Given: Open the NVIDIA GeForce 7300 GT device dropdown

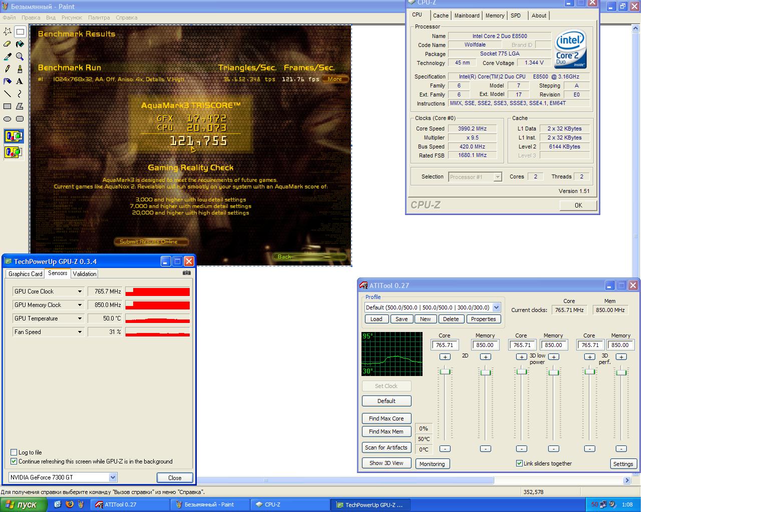Looking at the screenshot, I should (113, 477).
